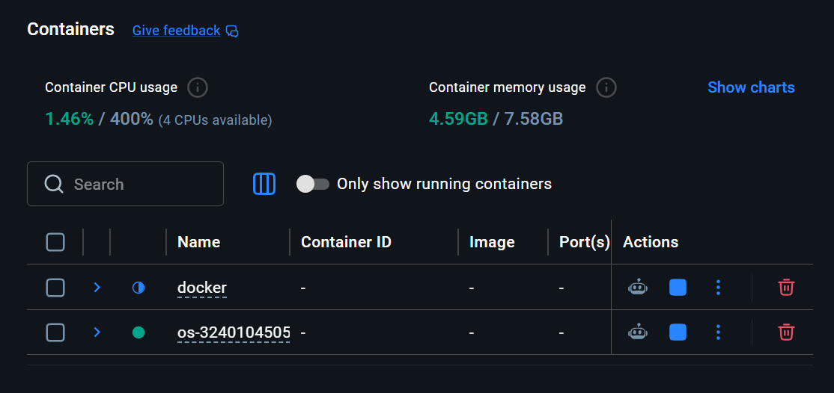This screenshot has width=834, height=393.
Task: Click the Port(s) column header
Action: (x=585, y=242)
